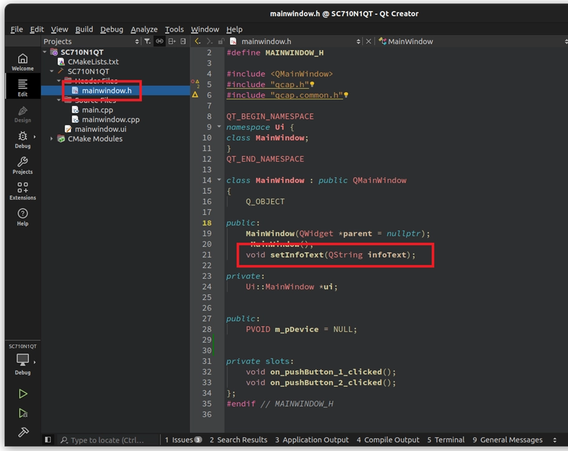Open output panes options arrows

[554, 440]
